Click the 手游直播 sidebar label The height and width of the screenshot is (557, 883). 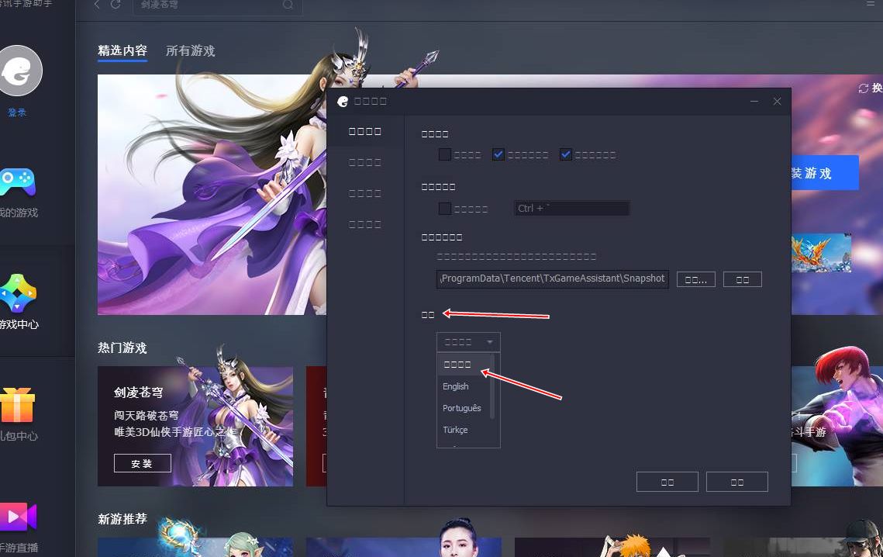(x=19, y=548)
